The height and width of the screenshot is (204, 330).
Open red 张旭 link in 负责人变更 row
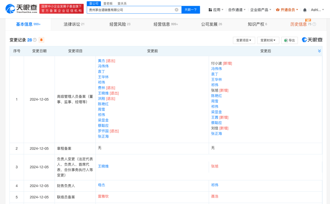click(215, 166)
